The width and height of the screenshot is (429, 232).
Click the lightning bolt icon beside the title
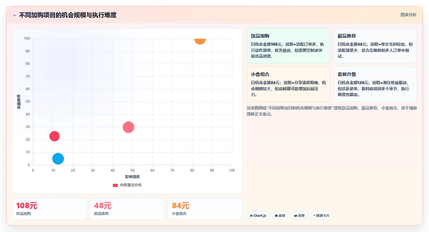[x=14, y=15]
